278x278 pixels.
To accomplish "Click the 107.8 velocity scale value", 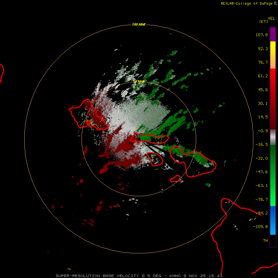I will (x=262, y=35).
